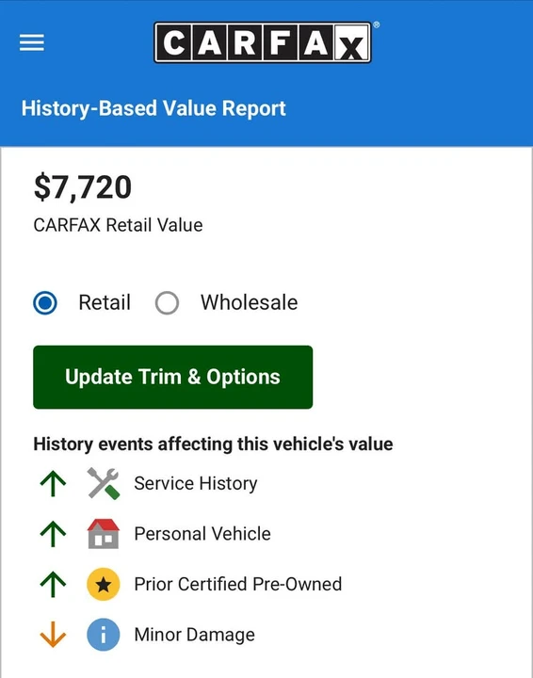Click the Certified Pre-Owned star icon
The image size is (533, 678).
(104, 584)
